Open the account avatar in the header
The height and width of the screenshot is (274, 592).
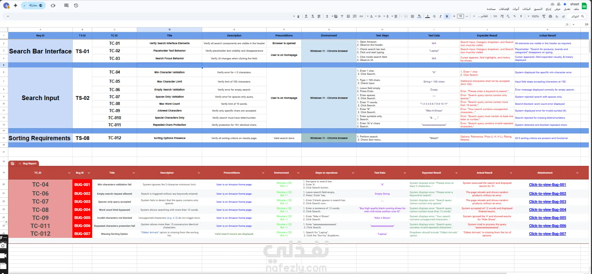point(6,6)
